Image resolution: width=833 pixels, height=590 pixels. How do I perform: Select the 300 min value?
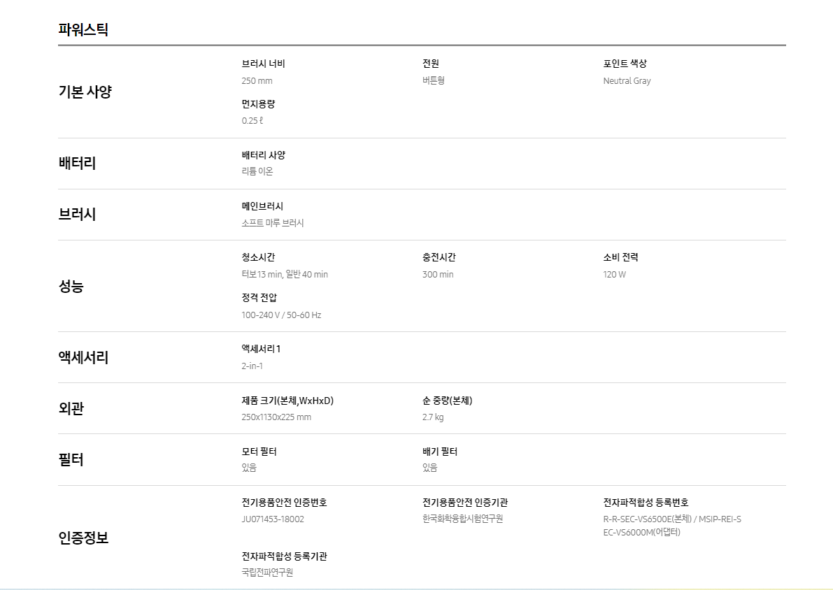pyautogui.click(x=438, y=275)
